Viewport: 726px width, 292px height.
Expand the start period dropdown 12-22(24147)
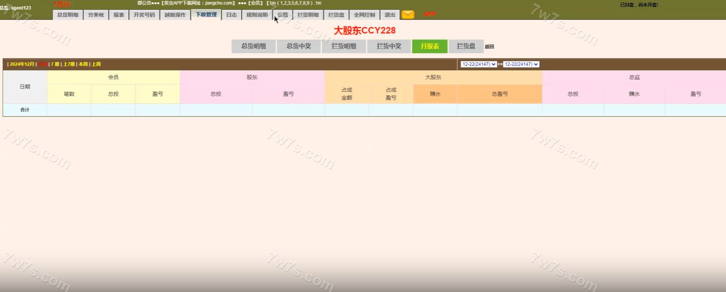coord(478,64)
